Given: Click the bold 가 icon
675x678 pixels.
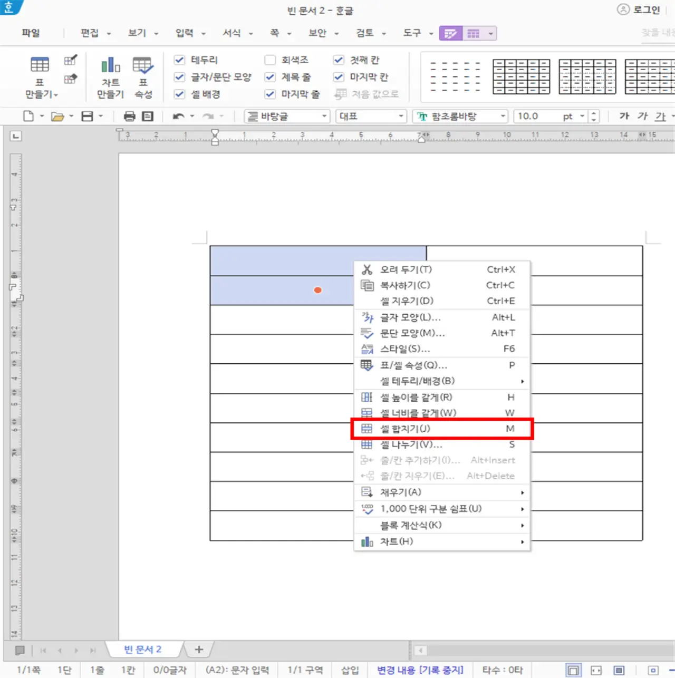Looking at the screenshot, I should click(624, 116).
